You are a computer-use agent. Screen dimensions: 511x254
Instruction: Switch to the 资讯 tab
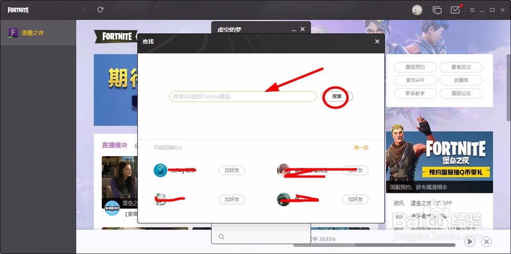[x=399, y=204]
